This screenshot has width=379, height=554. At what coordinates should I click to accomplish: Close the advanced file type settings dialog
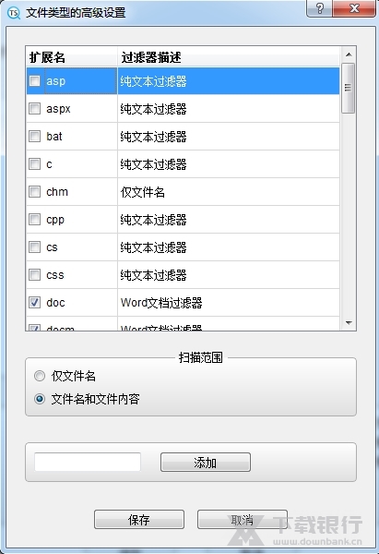[354, 8]
